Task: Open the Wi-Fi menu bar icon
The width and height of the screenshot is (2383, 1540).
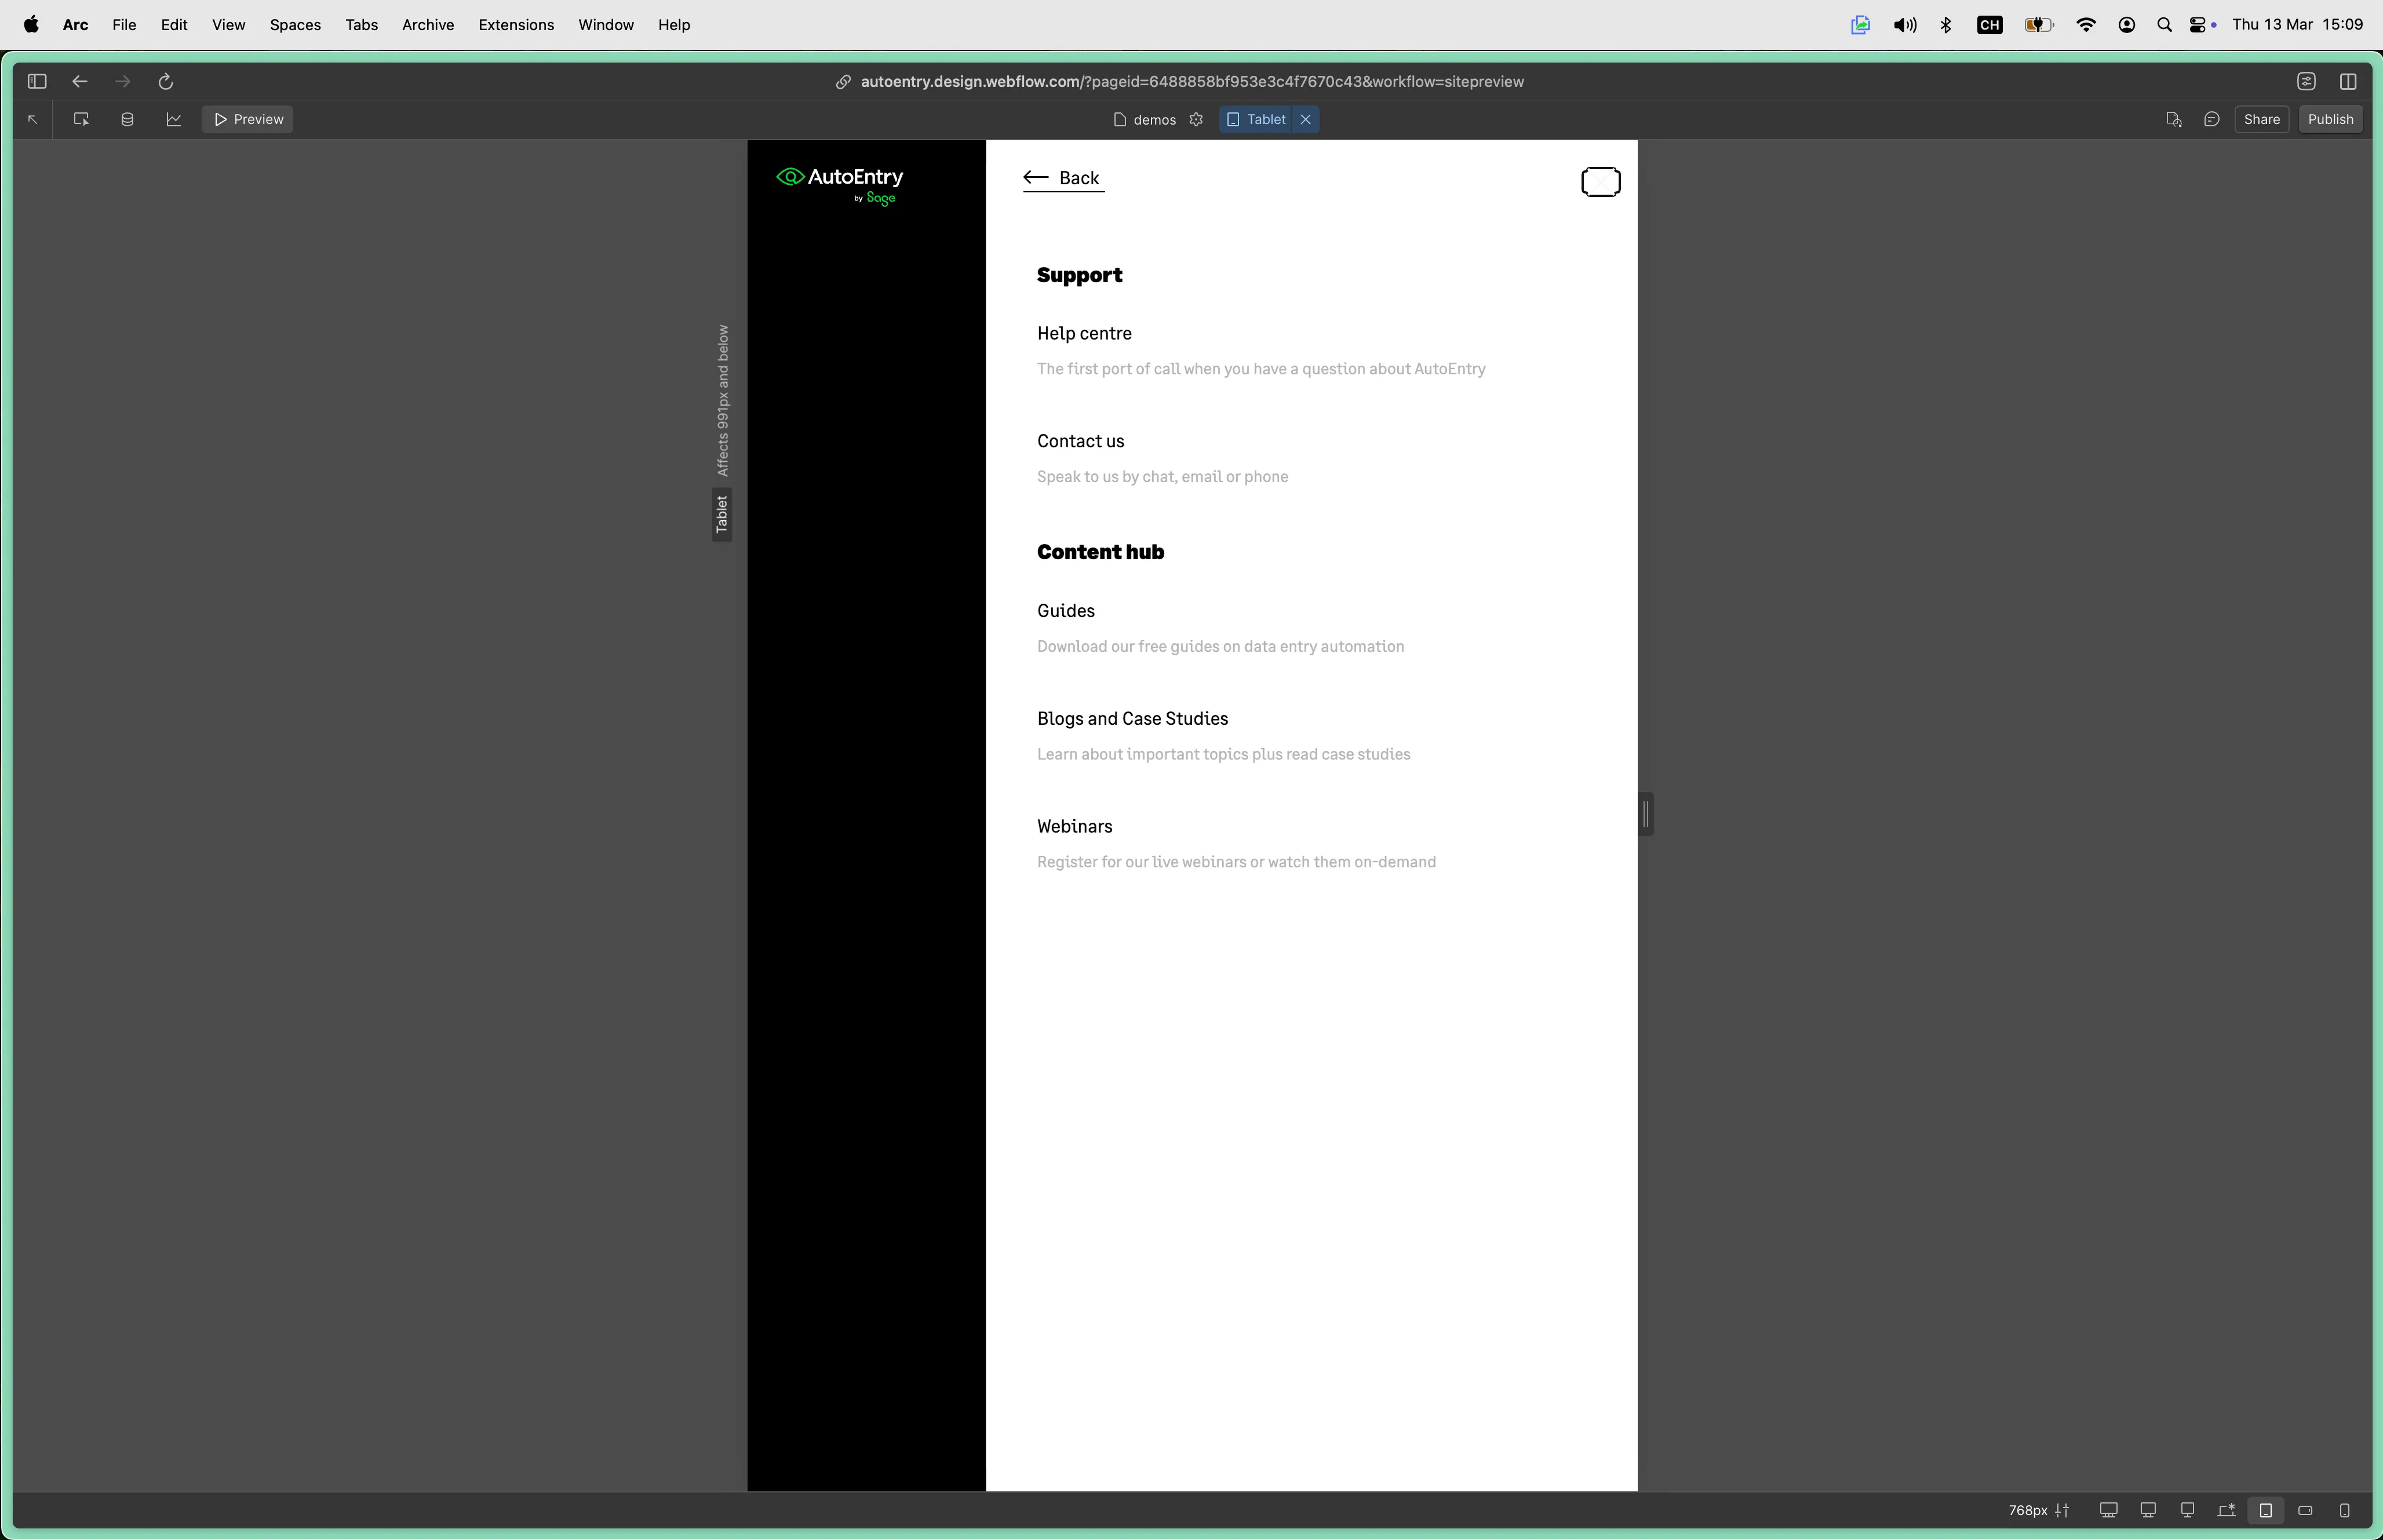Action: pyautogui.click(x=2085, y=25)
